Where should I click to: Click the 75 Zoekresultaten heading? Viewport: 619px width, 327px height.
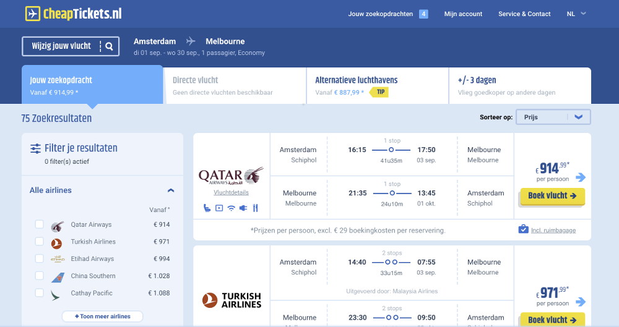click(x=56, y=118)
